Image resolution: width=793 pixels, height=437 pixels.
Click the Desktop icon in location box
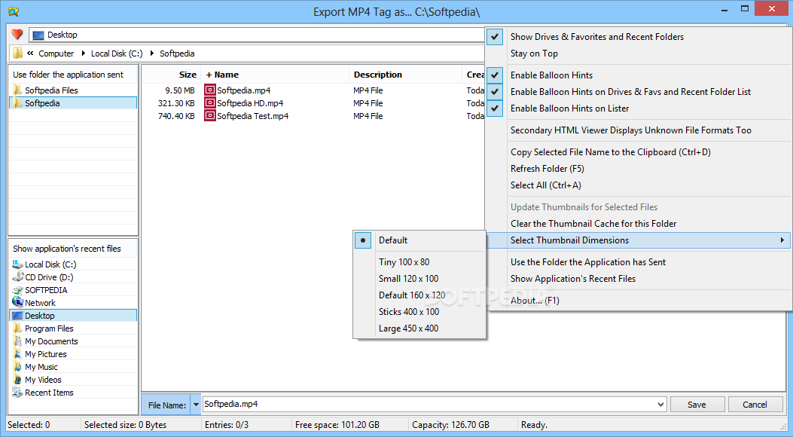(x=38, y=35)
